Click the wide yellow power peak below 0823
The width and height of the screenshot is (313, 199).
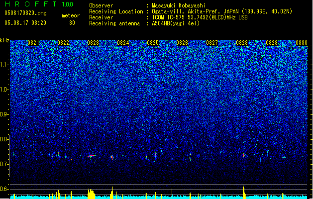click(91, 194)
